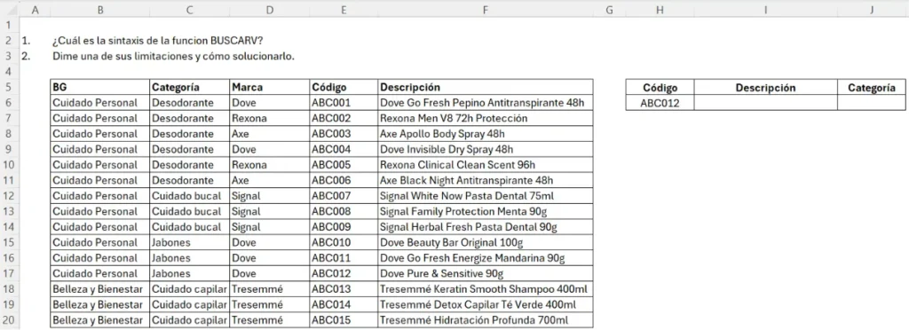
Task: Select column header I
Action: (765, 10)
